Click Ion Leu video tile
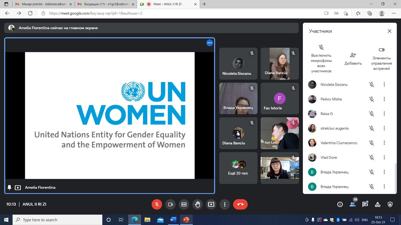The image size is (401, 225). [x=279, y=133]
